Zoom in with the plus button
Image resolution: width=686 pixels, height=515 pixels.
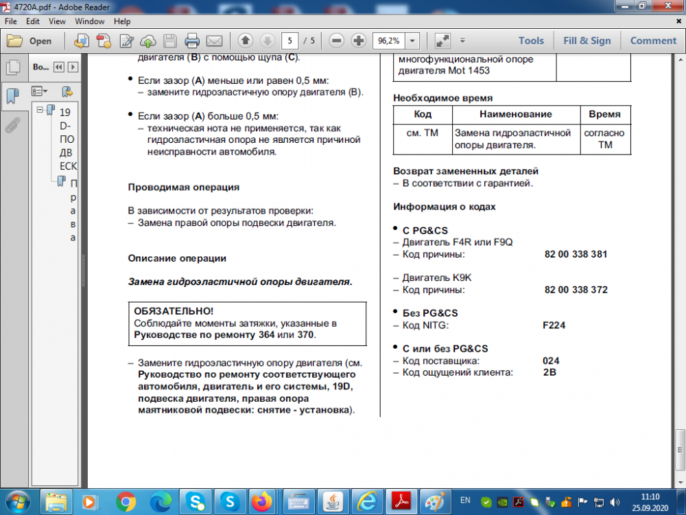(x=359, y=41)
